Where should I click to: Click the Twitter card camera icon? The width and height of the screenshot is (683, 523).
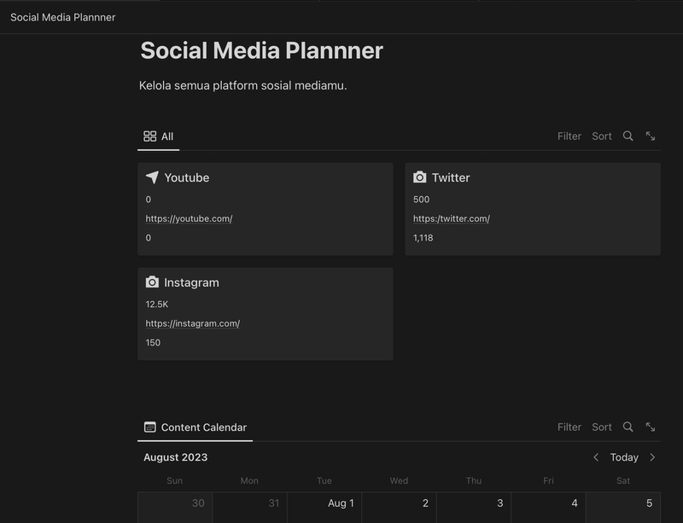tap(419, 177)
